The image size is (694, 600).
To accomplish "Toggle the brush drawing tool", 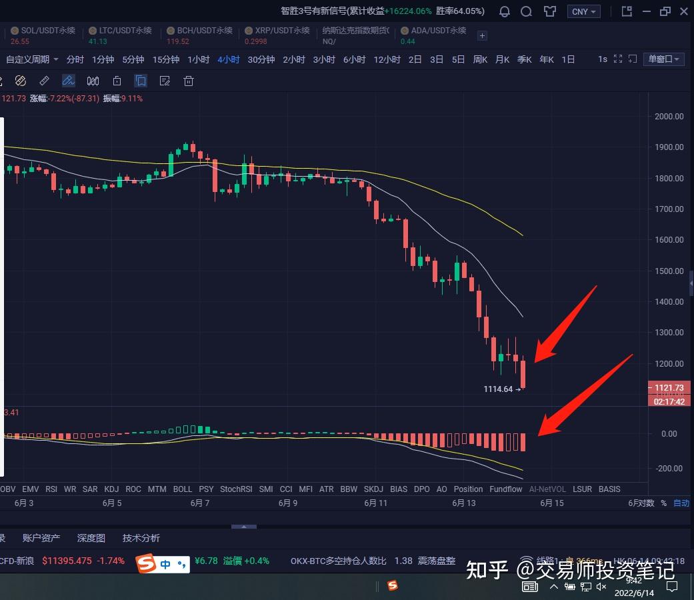I will click(68, 81).
